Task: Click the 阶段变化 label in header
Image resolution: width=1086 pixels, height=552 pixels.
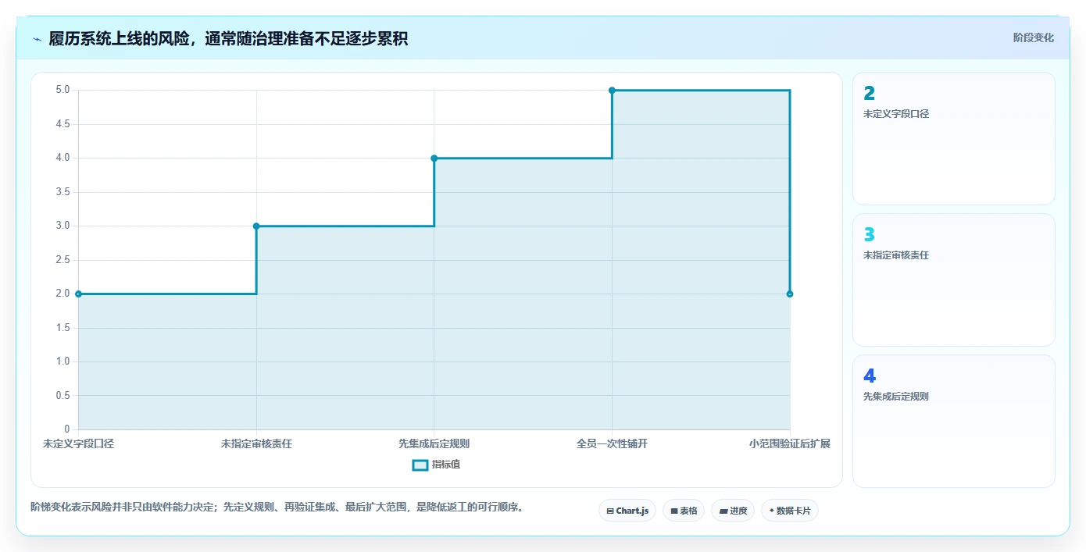Action: tap(1034, 37)
